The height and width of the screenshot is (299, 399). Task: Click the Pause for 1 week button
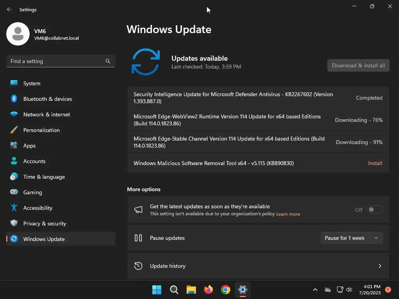pos(344,238)
